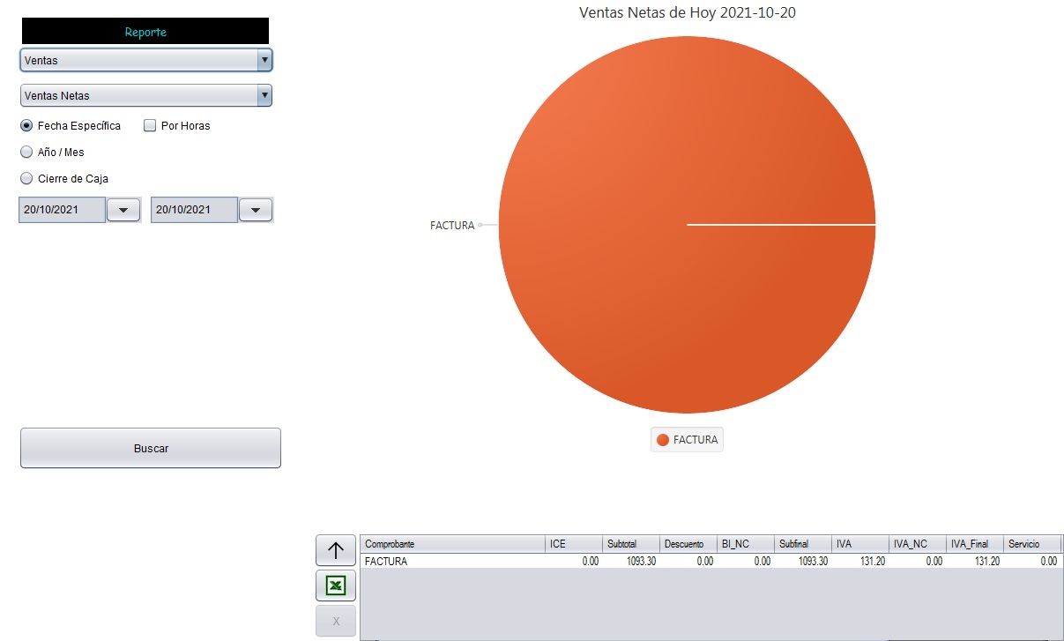Image resolution: width=1064 pixels, height=641 pixels.
Task: Expand the Ventas Netas dropdown
Action: point(145,95)
